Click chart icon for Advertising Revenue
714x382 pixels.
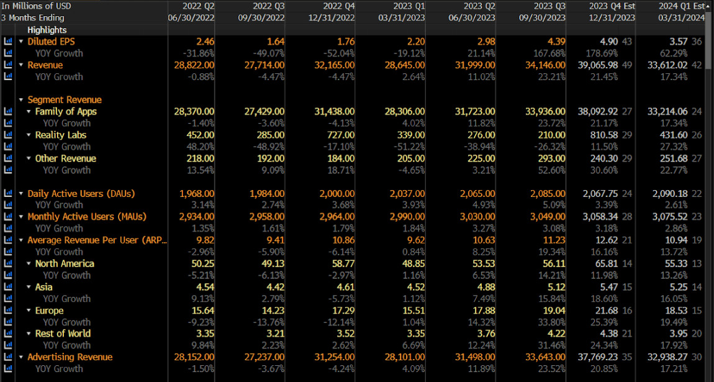coord(8,357)
